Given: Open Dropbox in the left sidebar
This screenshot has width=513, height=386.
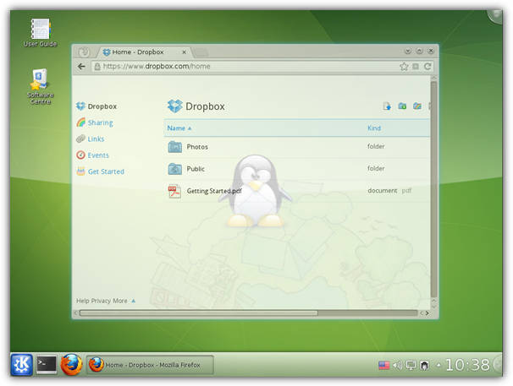Looking at the screenshot, I should tap(97, 106).
